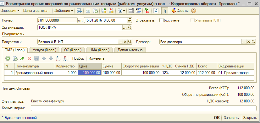
Task: Open Цены и валюта settings
Action: pos(37,11)
